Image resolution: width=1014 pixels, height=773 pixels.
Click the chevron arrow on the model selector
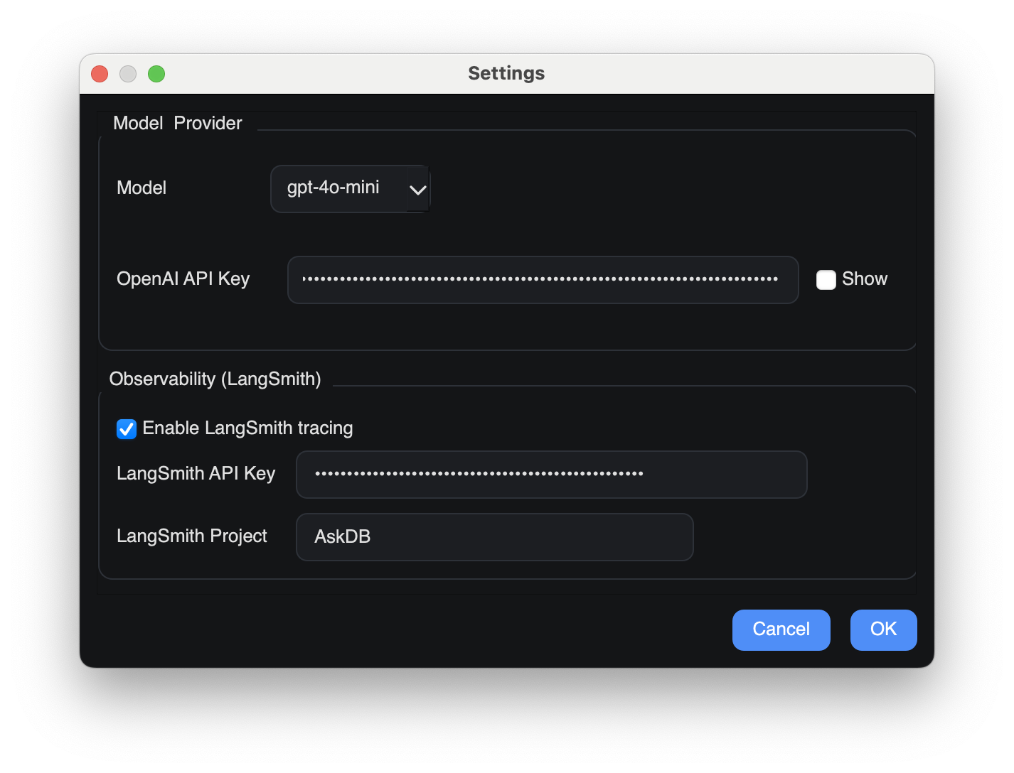pos(418,189)
